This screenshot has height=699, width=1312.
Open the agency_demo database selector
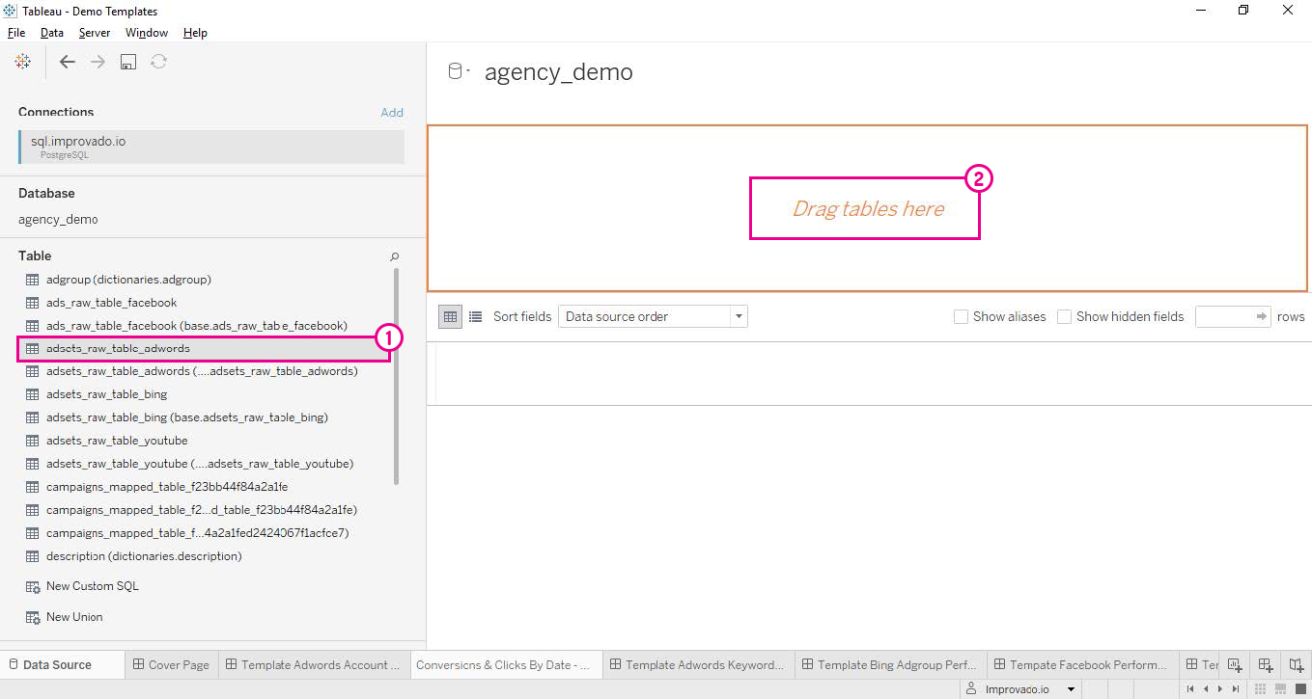[58, 219]
